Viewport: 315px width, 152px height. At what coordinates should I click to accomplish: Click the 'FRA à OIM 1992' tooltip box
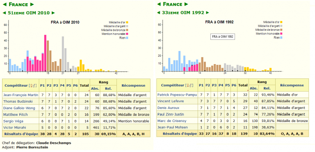(x=223, y=37)
